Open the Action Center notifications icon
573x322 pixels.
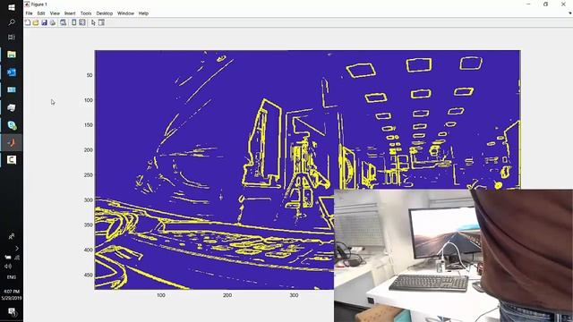[x=12, y=311]
